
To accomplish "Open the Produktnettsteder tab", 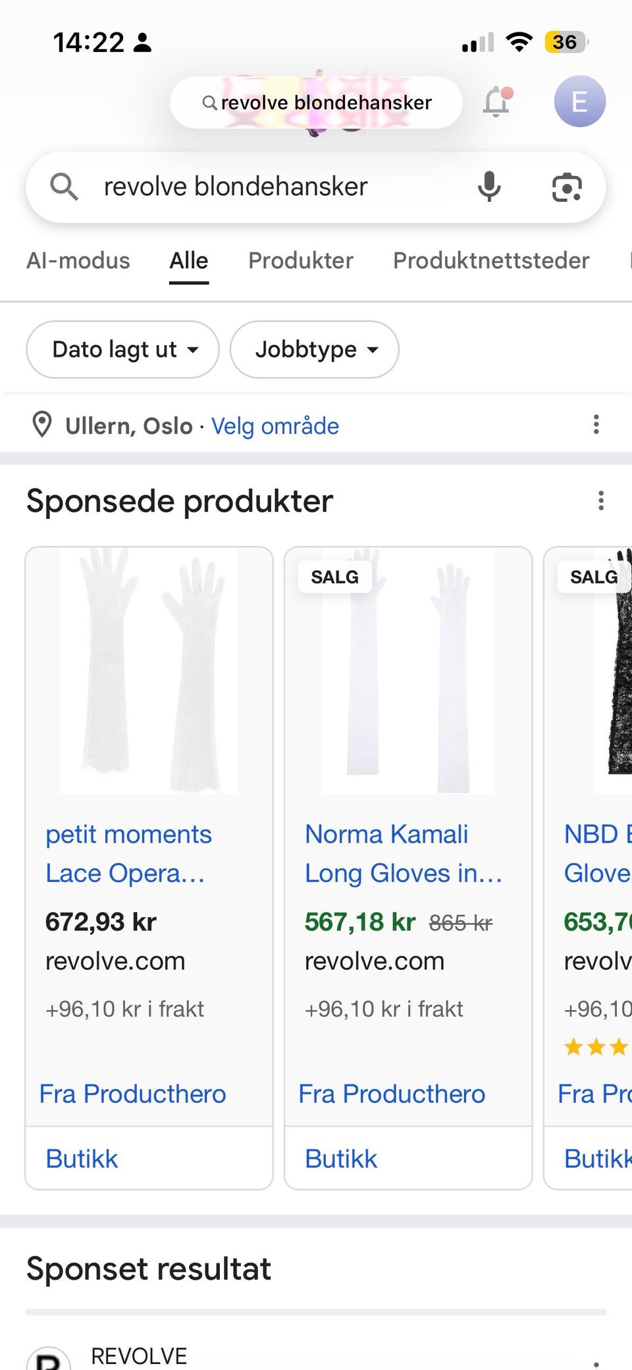I will [491, 260].
